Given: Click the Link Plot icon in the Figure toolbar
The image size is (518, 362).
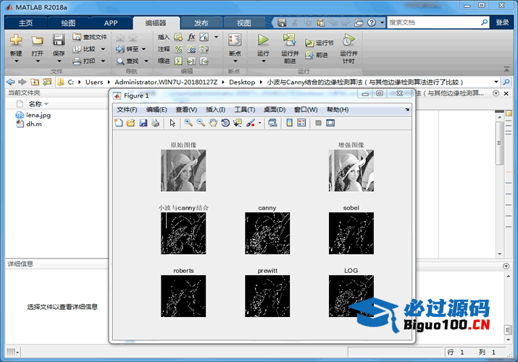Looking at the screenshot, I should tap(272, 123).
